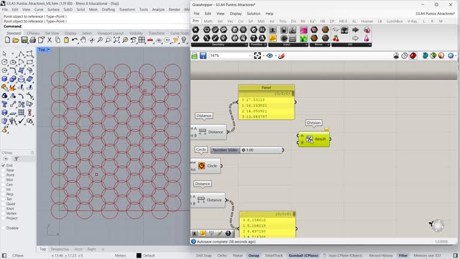
Task: Click the Division component icon
Action: [310, 139]
